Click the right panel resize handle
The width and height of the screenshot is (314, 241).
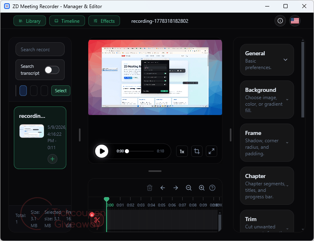coord(231,135)
